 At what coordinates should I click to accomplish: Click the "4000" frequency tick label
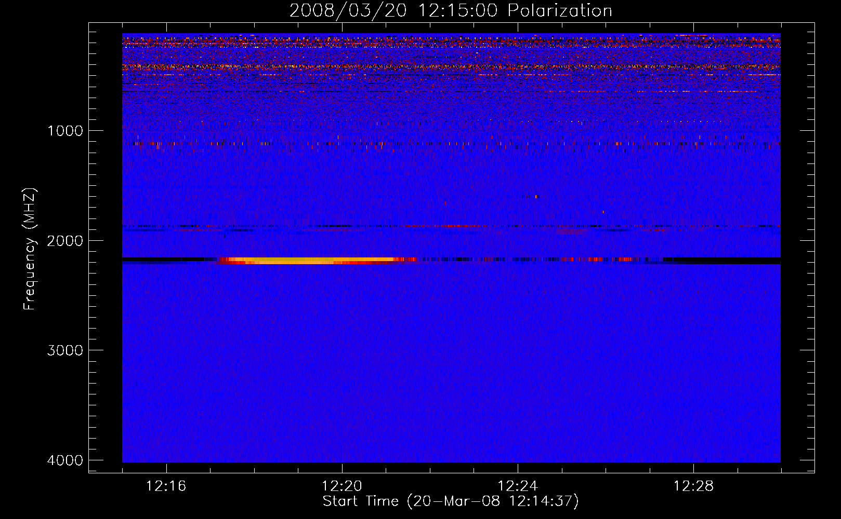tap(65, 460)
